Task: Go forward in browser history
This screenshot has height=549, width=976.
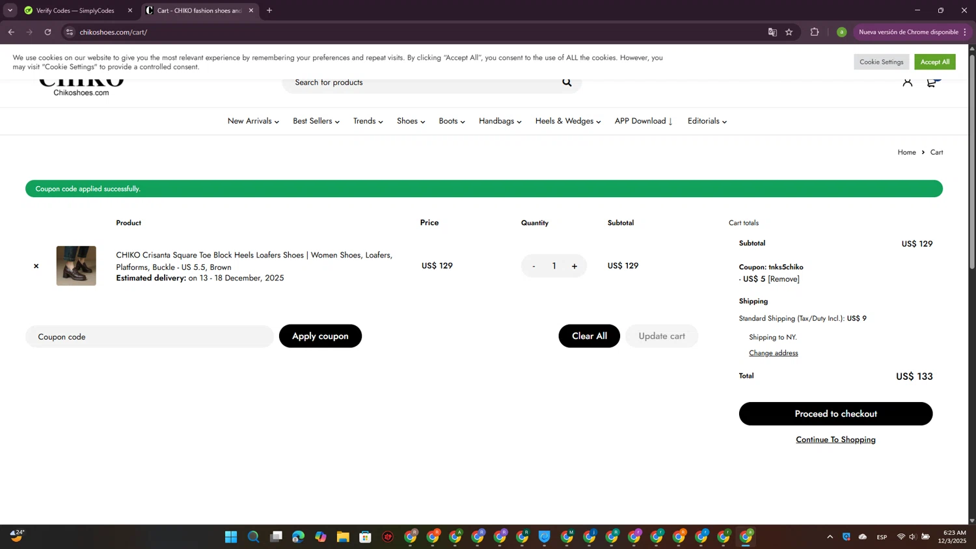Action: click(29, 32)
